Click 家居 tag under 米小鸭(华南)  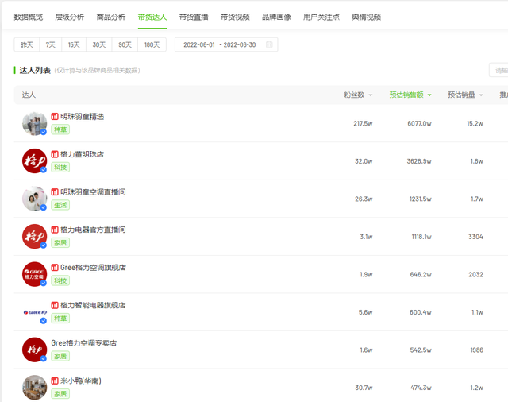60,394
